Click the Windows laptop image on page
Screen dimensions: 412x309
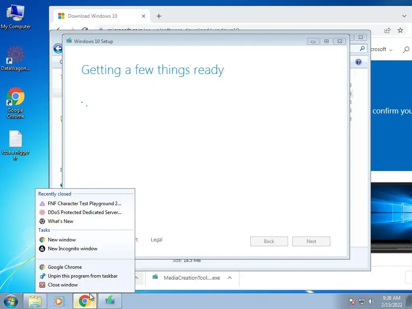[x=391, y=217]
